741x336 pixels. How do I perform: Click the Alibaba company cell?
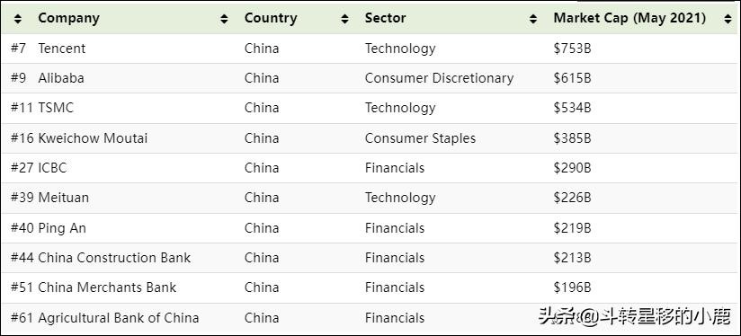pos(61,78)
